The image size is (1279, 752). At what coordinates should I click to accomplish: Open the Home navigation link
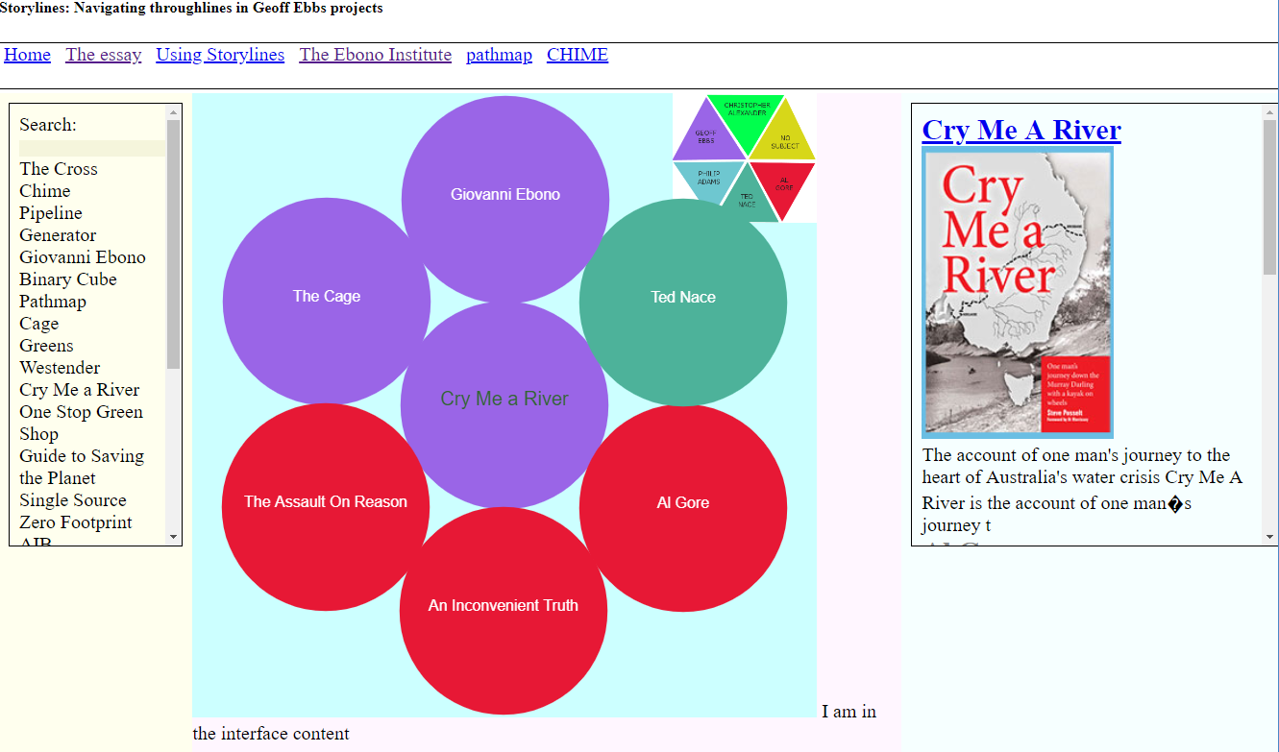pos(27,55)
